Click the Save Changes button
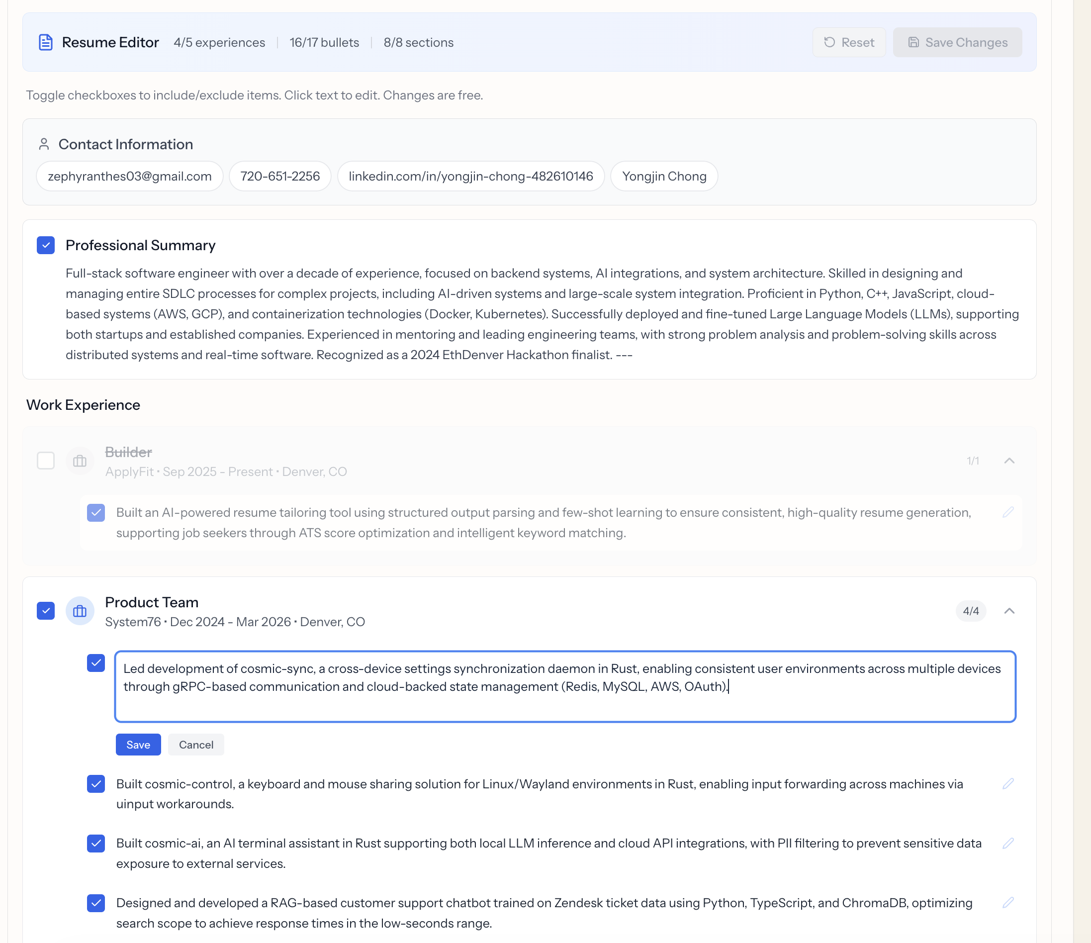Image resolution: width=1091 pixels, height=943 pixels. 957,42
